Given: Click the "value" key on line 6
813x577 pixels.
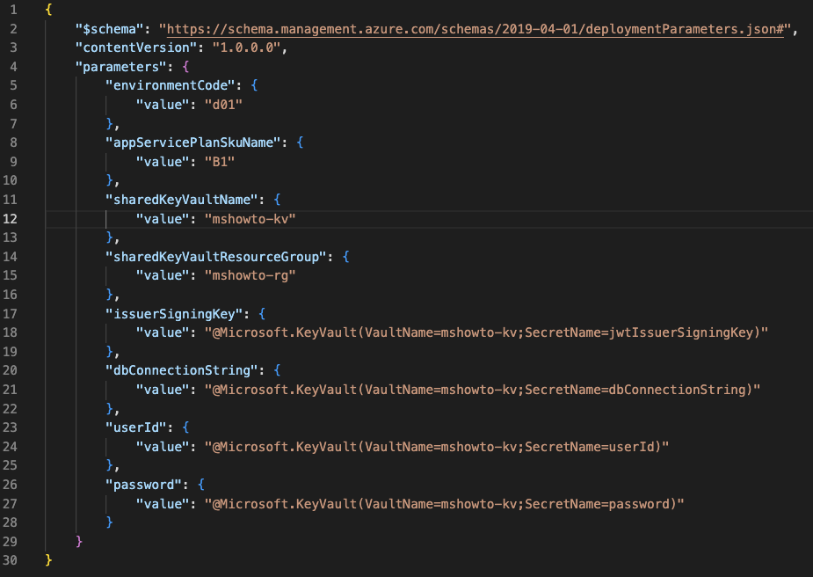Looking at the screenshot, I should pos(163,105).
